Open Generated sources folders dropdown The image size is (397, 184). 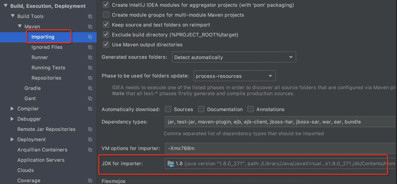click(x=234, y=57)
